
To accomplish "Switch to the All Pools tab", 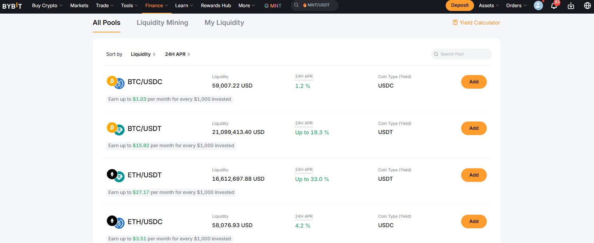I will tap(106, 23).
